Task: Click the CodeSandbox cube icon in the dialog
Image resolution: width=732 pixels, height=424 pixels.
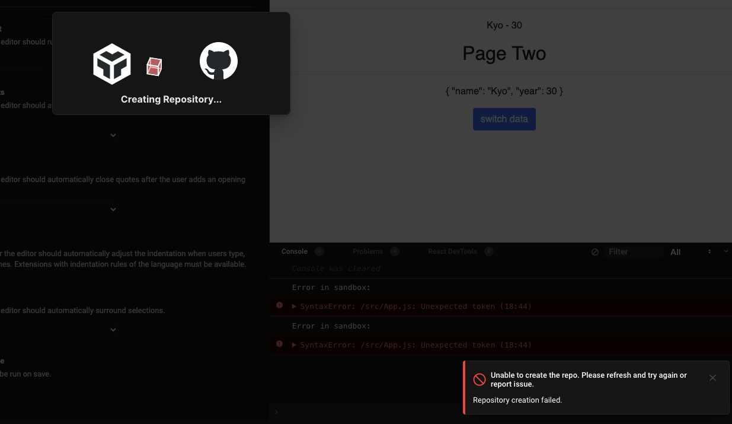Action: click(x=112, y=63)
